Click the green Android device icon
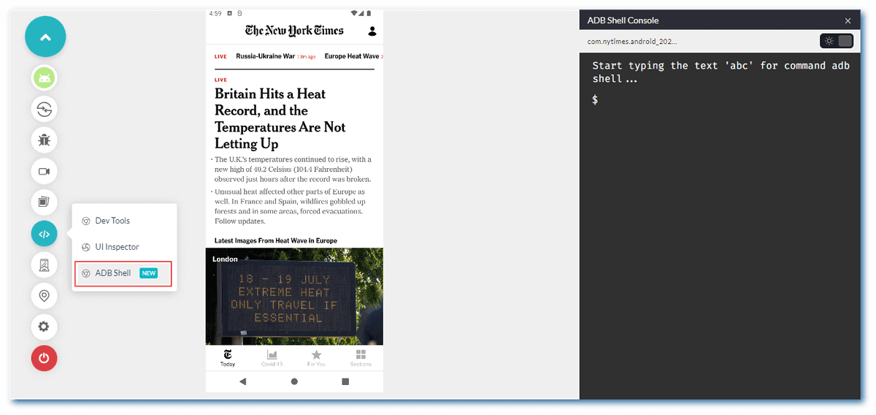The height and width of the screenshot is (415, 876). coord(45,78)
